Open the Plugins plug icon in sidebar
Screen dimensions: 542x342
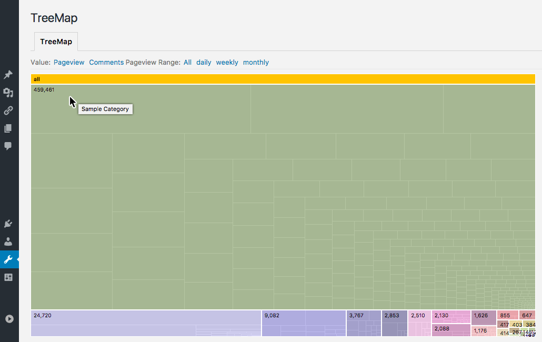click(8, 224)
